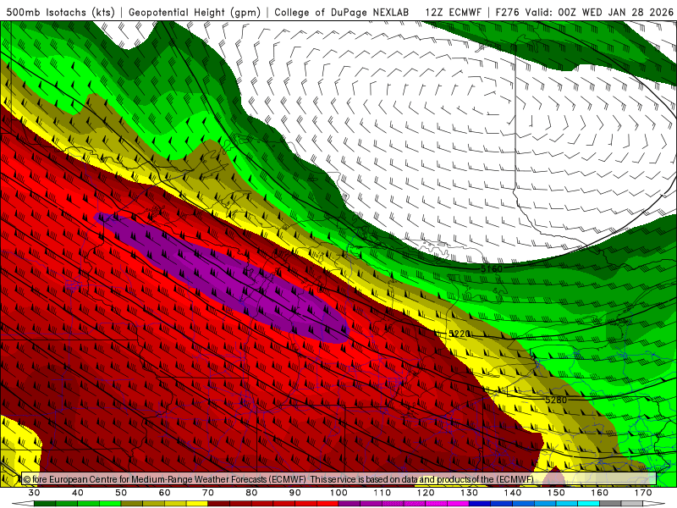Click the 100 value on the color scale

coord(339,493)
